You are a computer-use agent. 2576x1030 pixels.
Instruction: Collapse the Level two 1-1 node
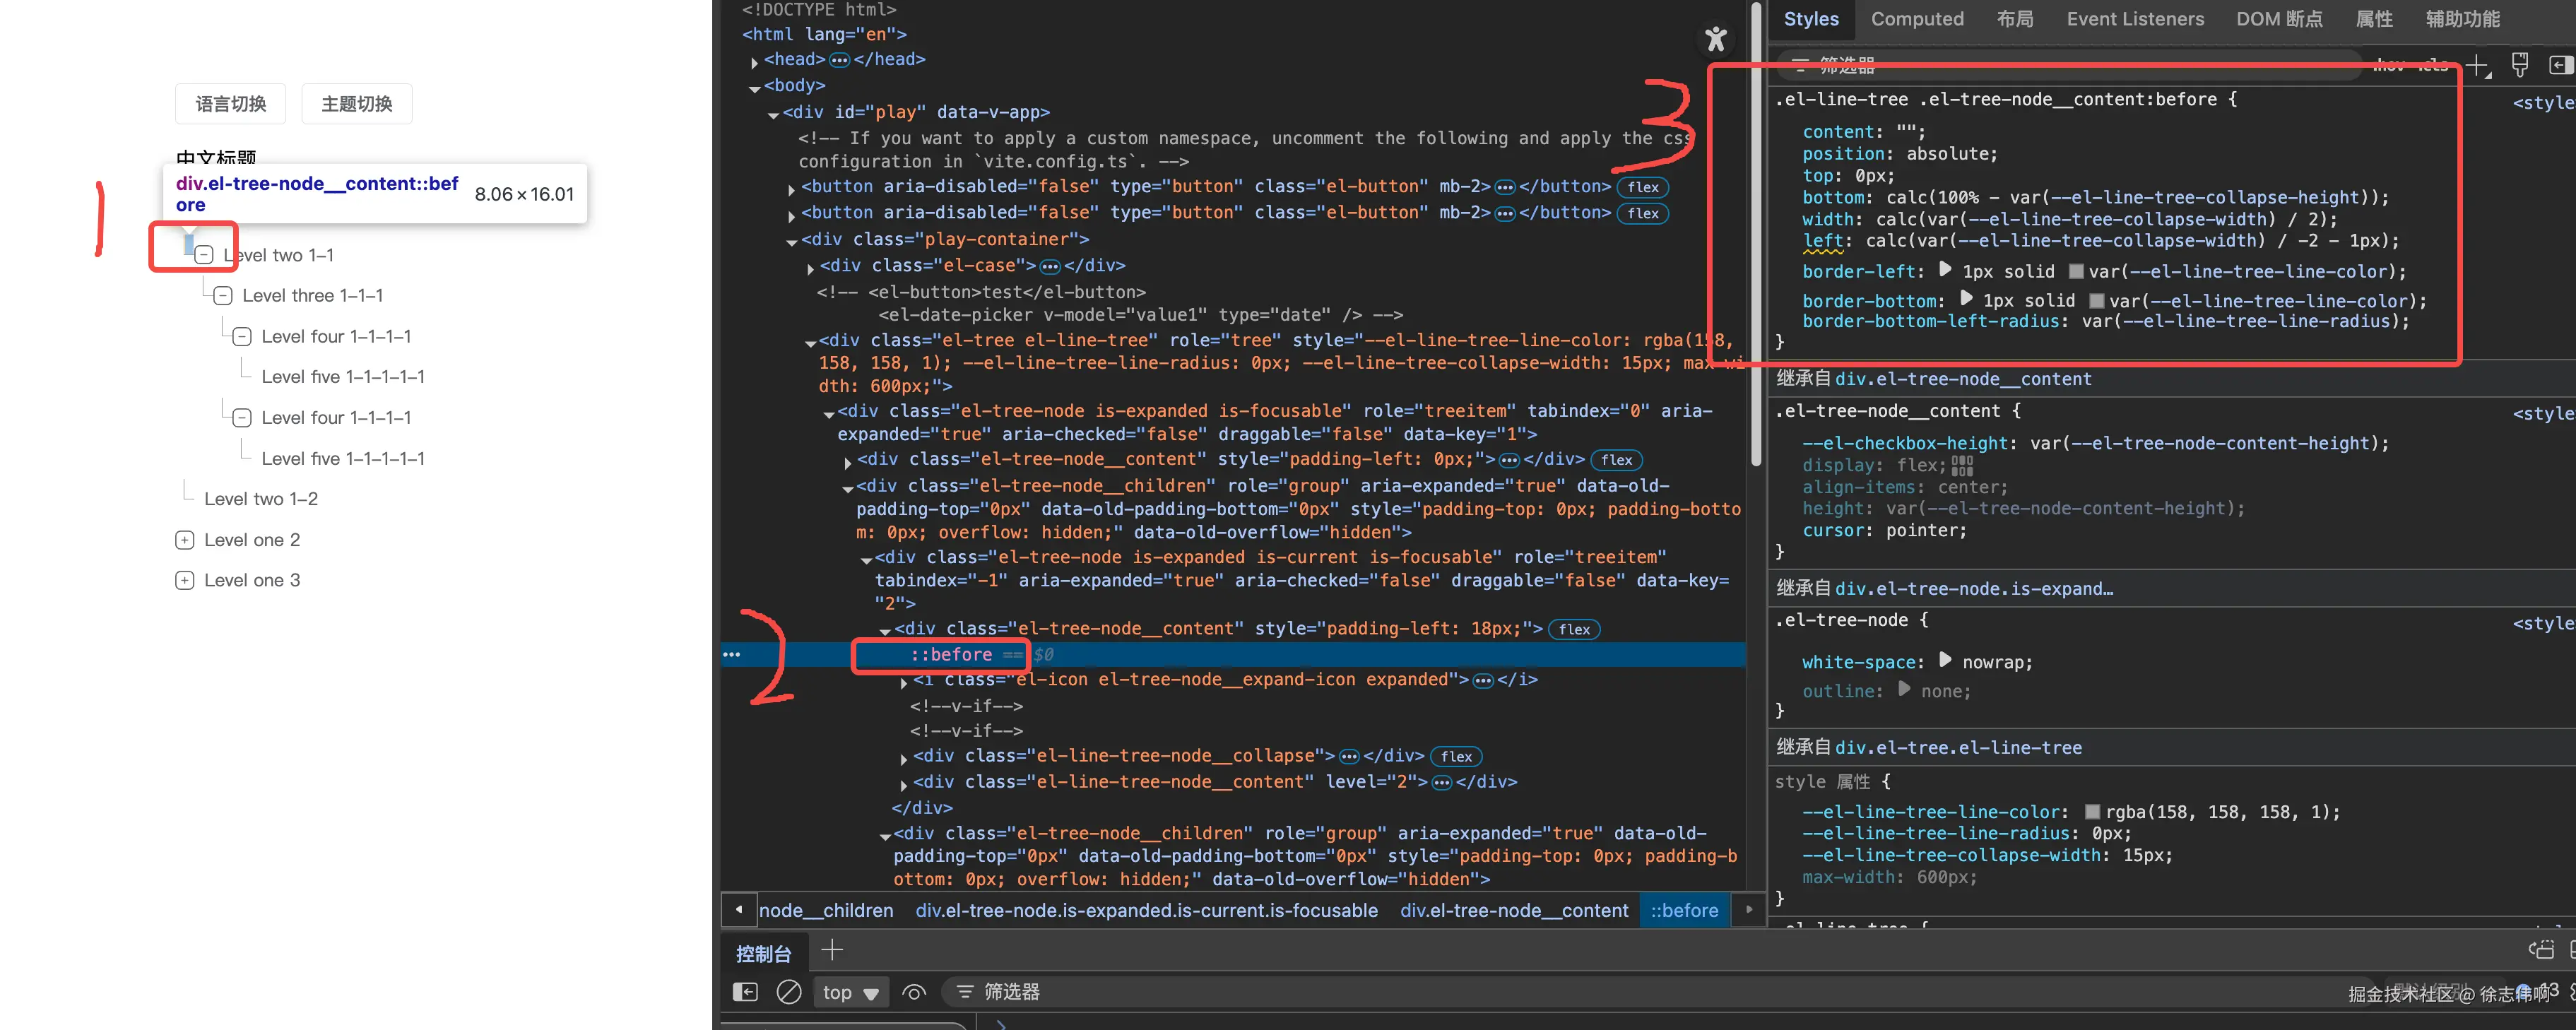point(204,255)
